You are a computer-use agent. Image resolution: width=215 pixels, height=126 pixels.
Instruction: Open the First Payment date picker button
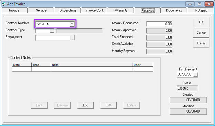(x=196, y=75)
